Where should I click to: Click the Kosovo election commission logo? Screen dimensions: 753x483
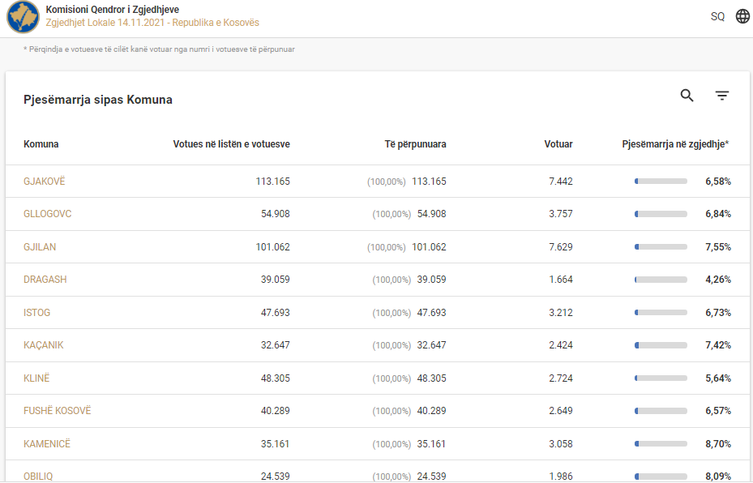click(23, 17)
